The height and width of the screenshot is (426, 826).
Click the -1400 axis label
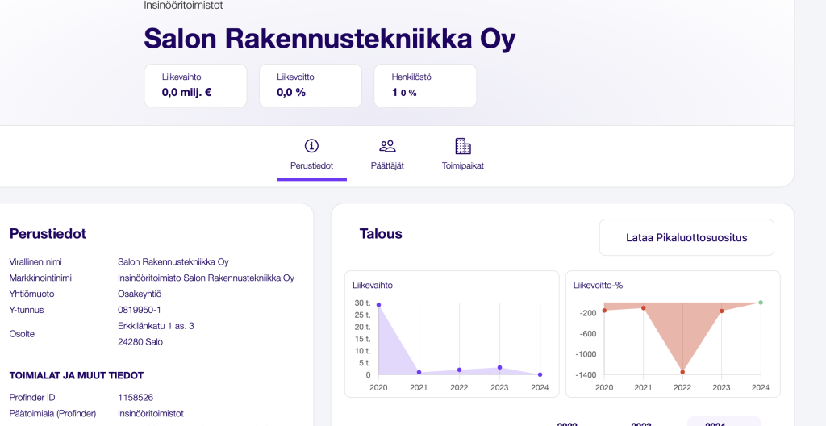[585, 375]
